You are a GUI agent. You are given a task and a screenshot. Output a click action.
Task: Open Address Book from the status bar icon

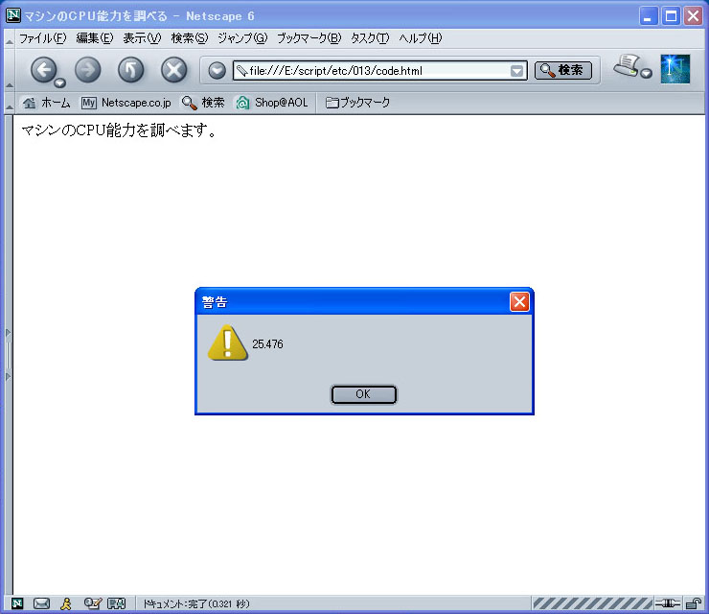116,603
